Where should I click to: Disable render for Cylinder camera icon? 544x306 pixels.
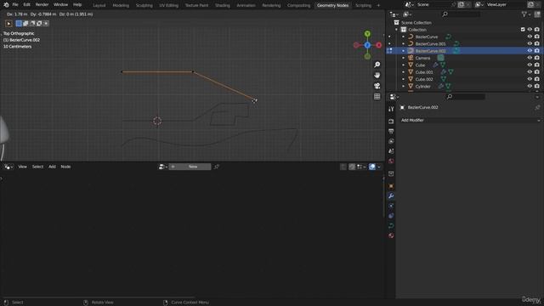click(x=537, y=87)
